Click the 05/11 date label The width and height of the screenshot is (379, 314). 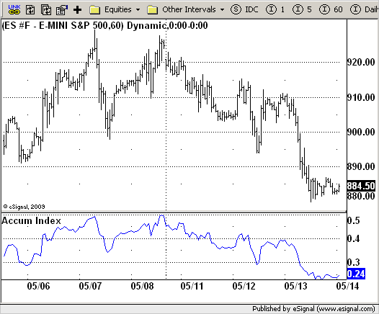coord(192,286)
